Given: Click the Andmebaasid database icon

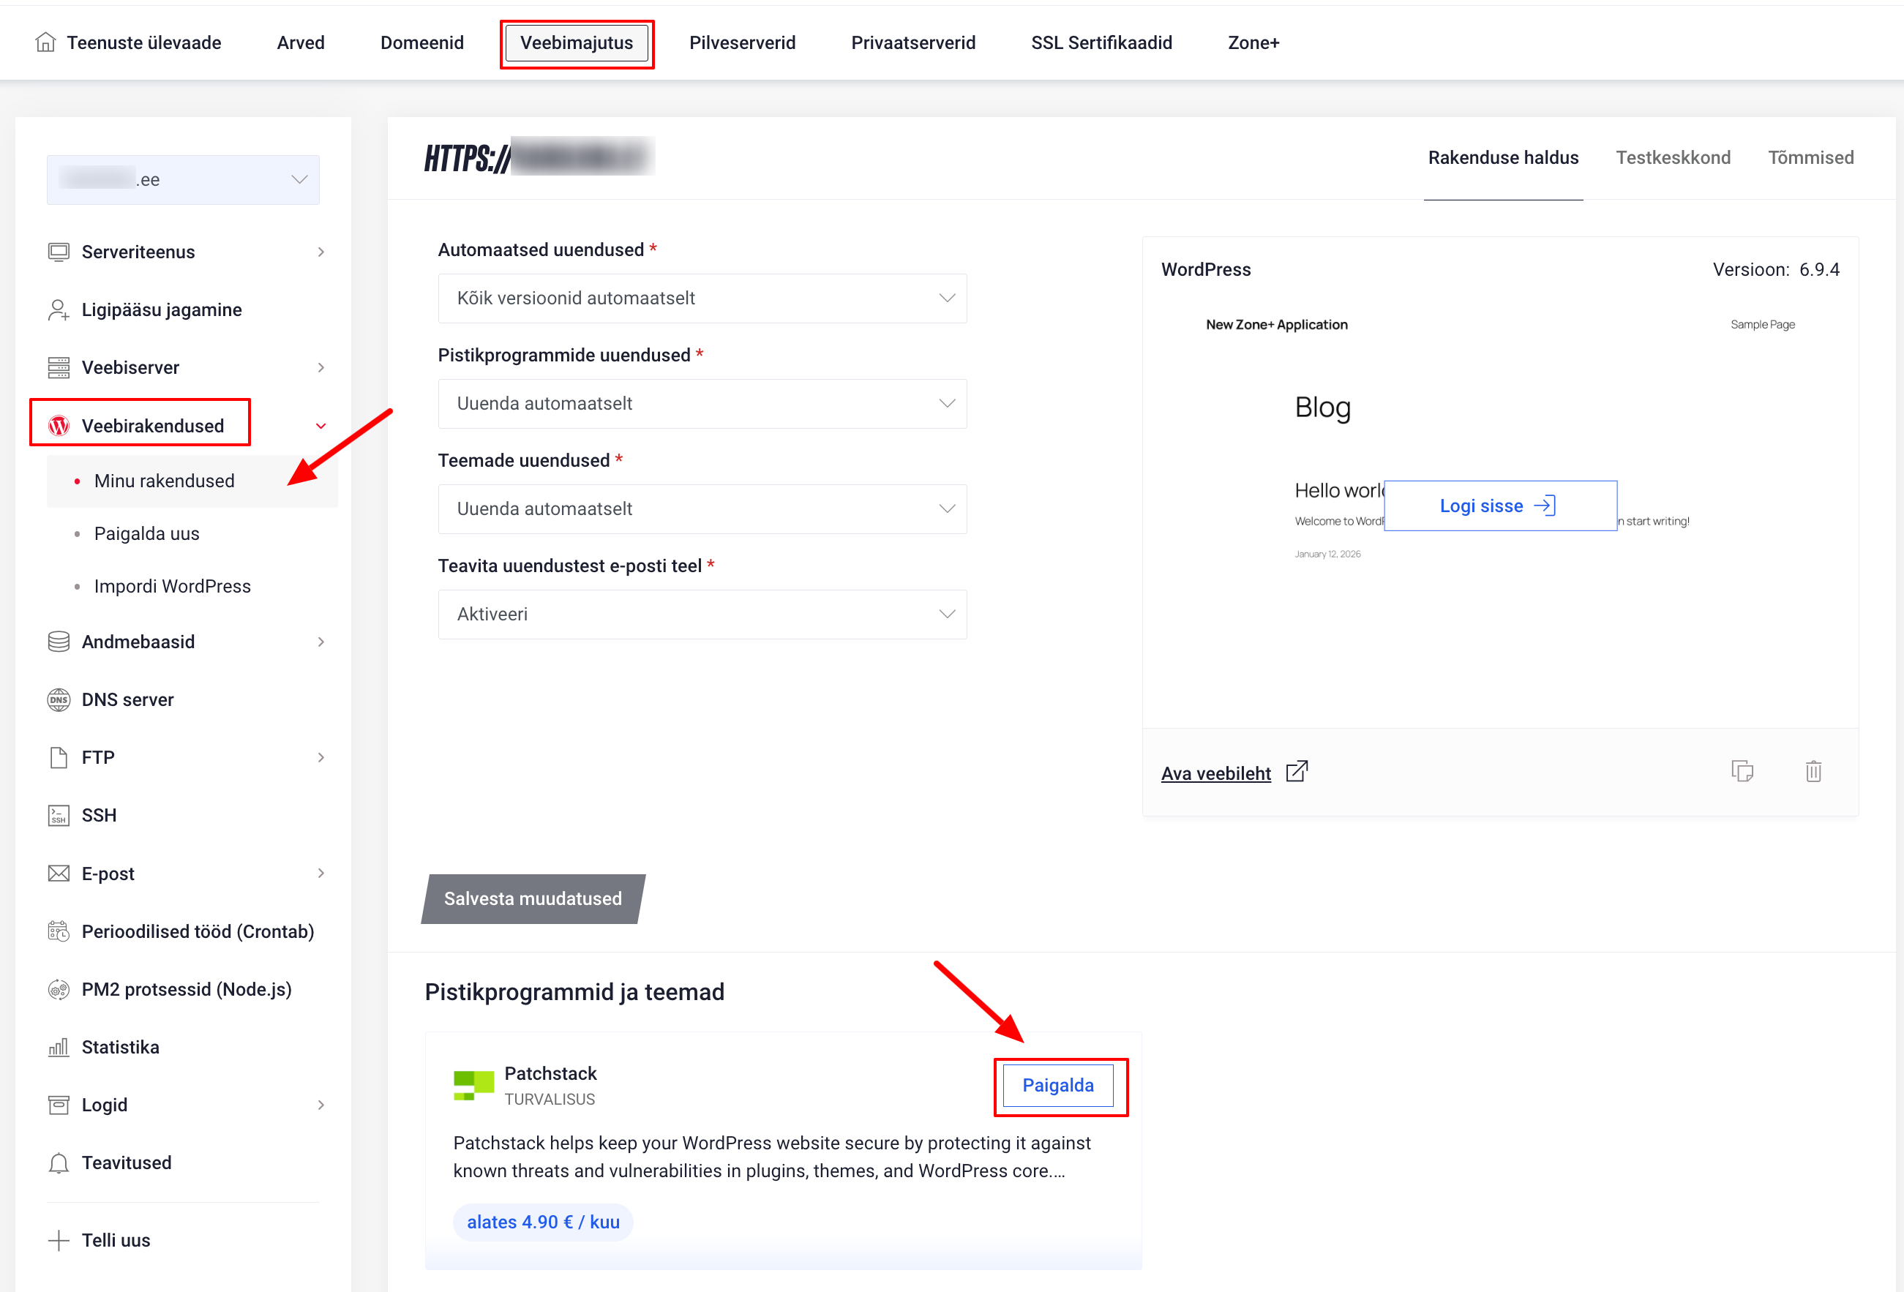Looking at the screenshot, I should tap(59, 642).
